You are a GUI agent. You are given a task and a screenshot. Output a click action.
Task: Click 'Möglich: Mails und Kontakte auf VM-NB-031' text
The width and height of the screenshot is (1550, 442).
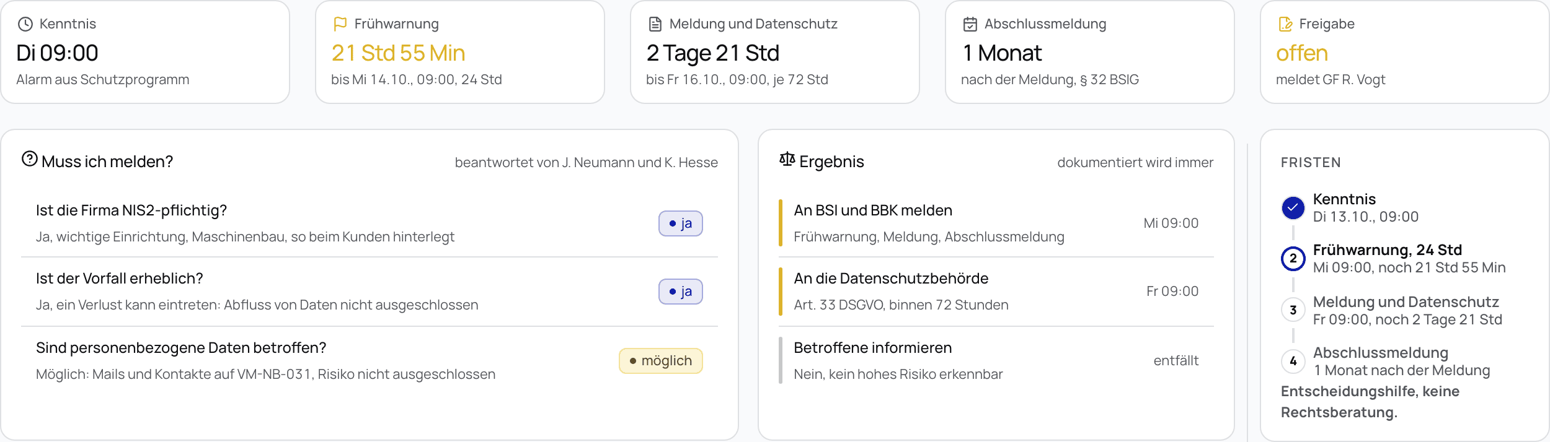pyautogui.click(x=174, y=375)
